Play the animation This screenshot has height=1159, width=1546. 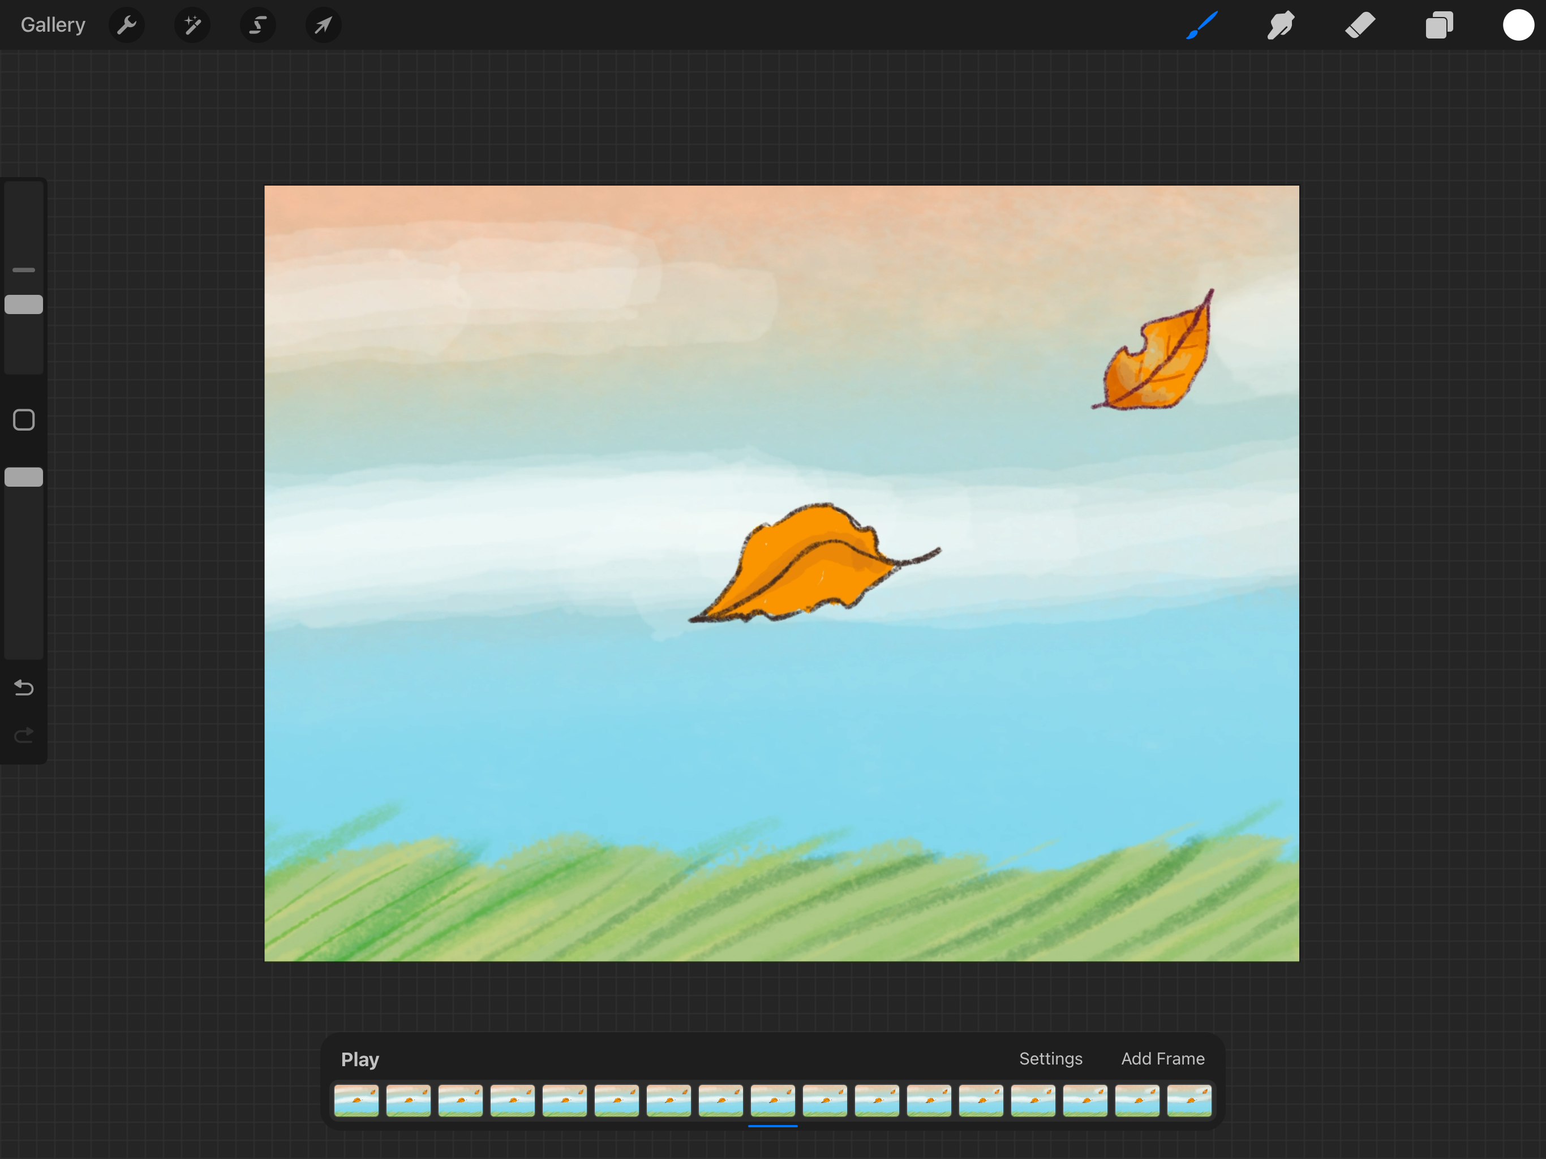pyautogui.click(x=360, y=1059)
